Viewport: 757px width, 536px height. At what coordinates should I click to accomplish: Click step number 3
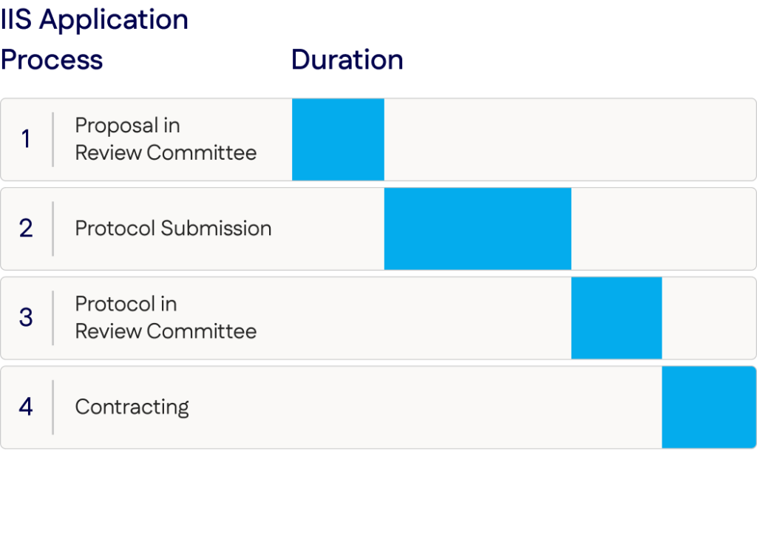coord(26,318)
